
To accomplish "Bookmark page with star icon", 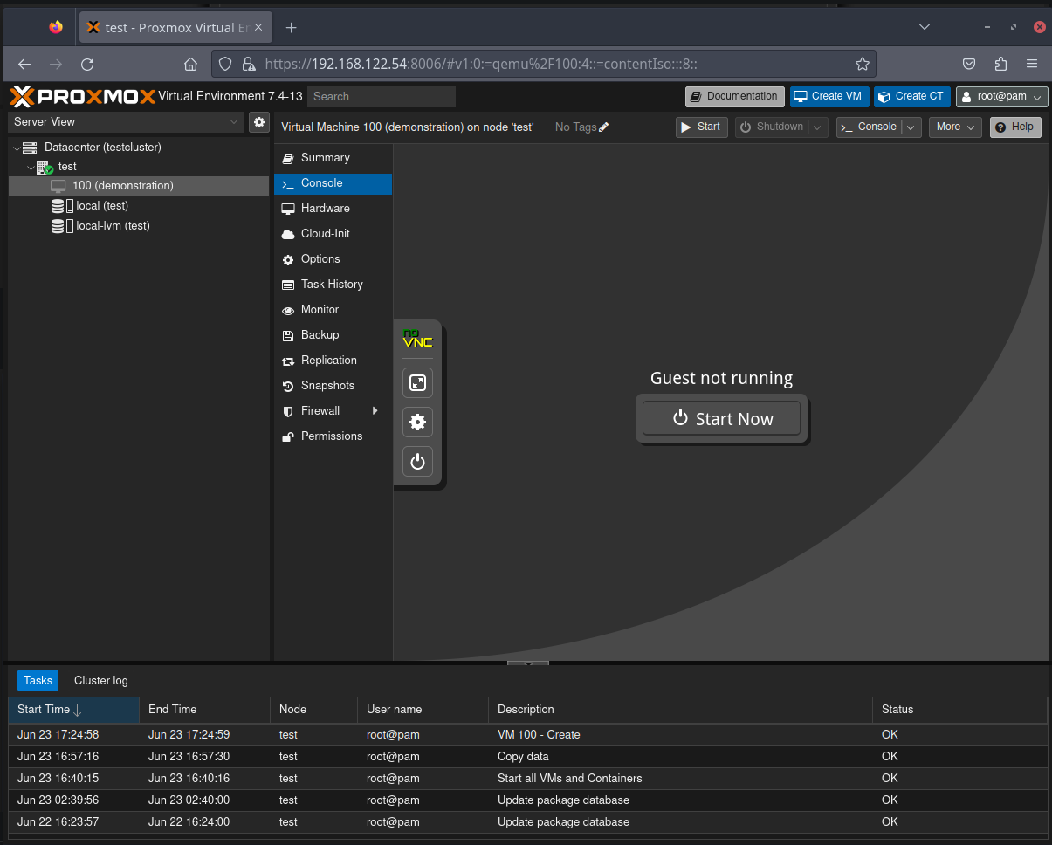I will [x=863, y=64].
